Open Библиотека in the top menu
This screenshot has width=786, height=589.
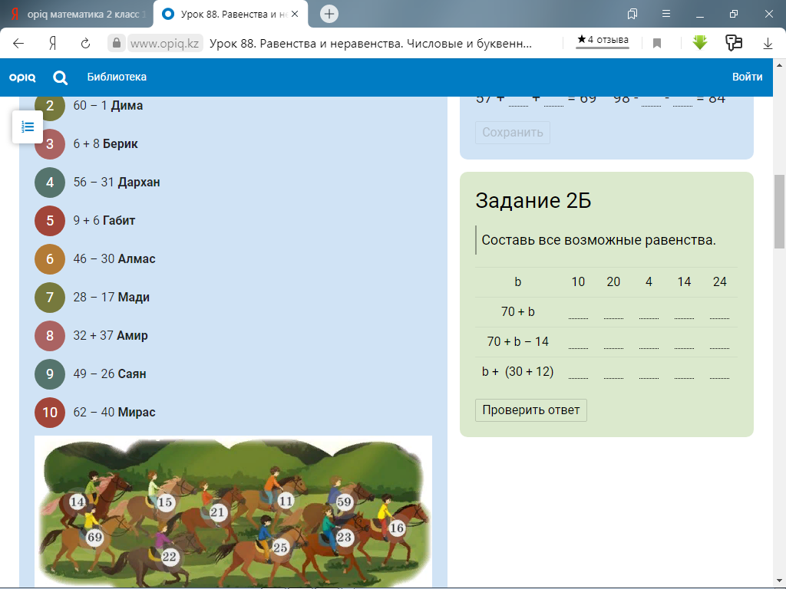(x=117, y=77)
